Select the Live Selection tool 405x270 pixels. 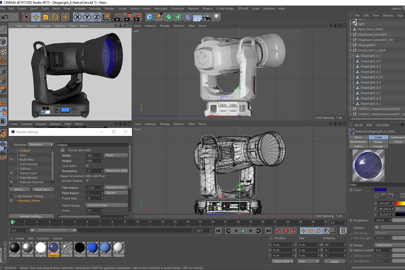[26, 17]
